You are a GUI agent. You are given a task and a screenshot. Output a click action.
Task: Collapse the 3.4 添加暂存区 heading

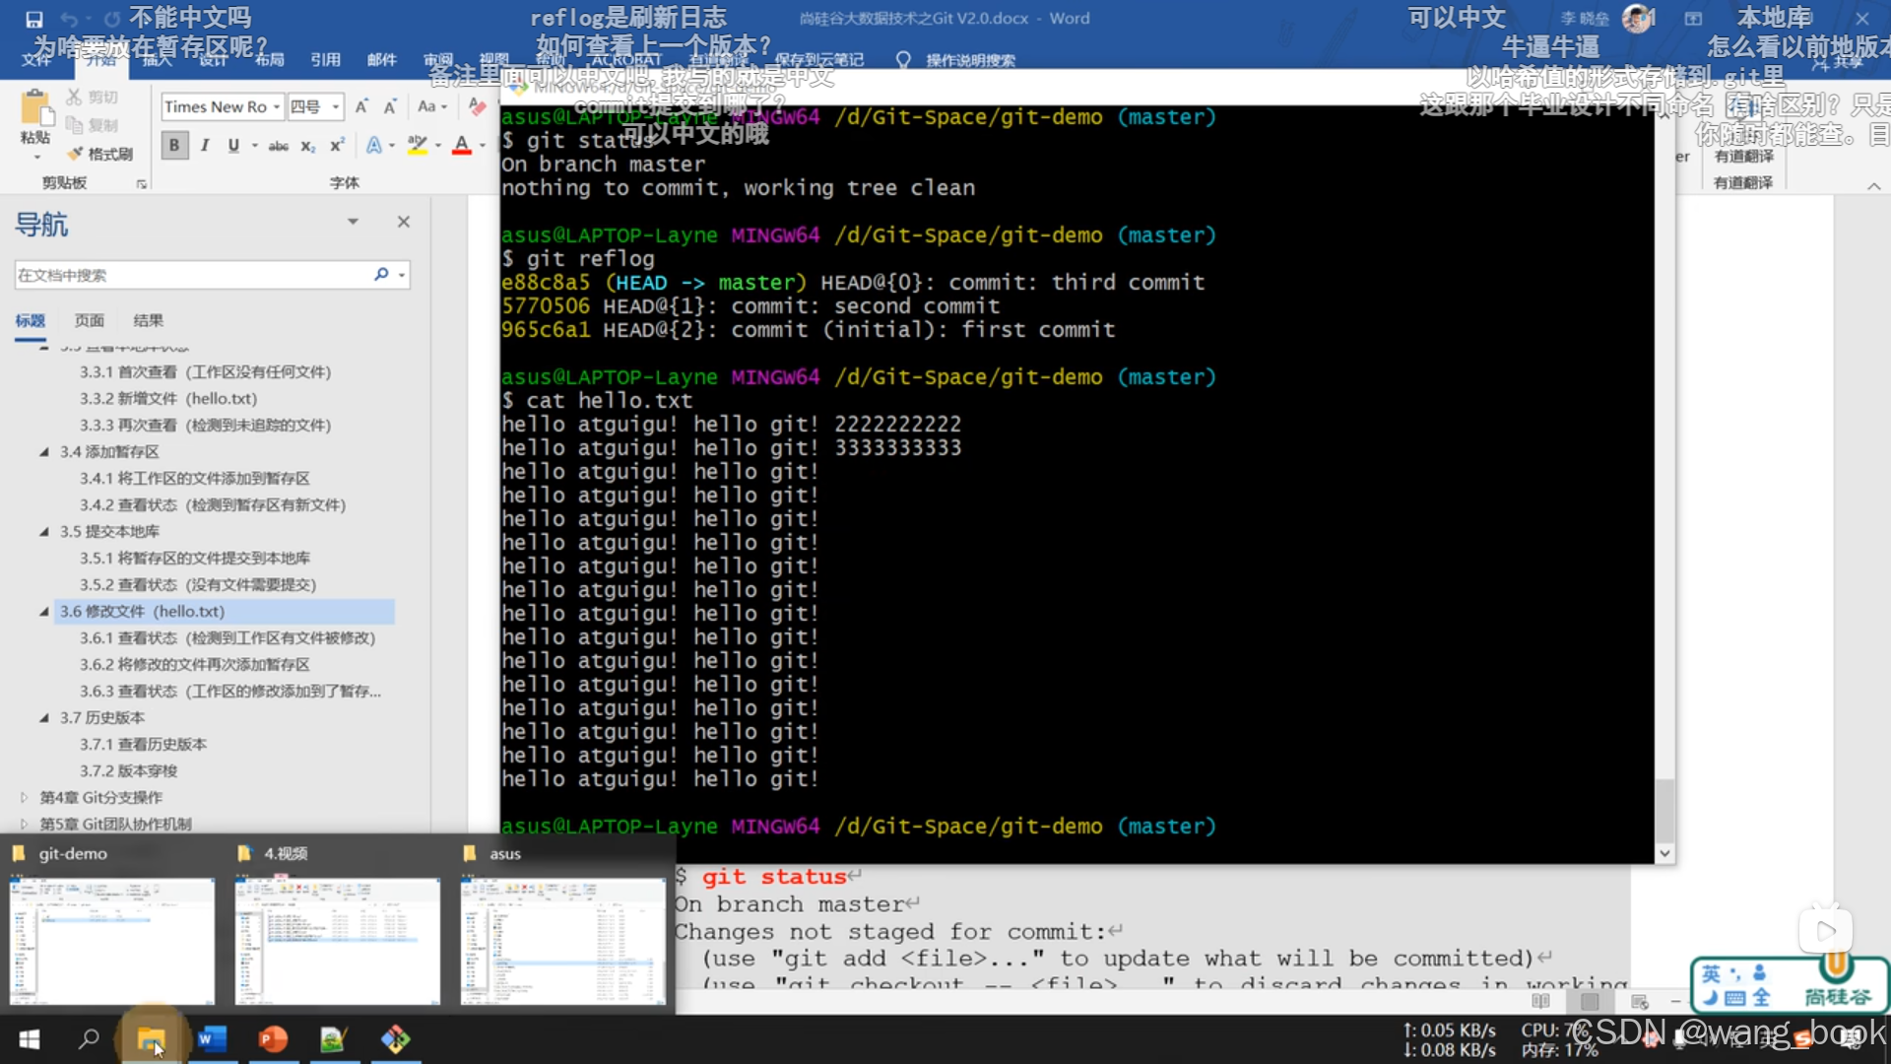tap(44, 451)
